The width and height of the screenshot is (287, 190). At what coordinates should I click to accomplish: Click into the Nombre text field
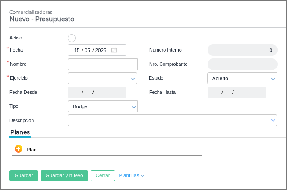coord(103,64)
